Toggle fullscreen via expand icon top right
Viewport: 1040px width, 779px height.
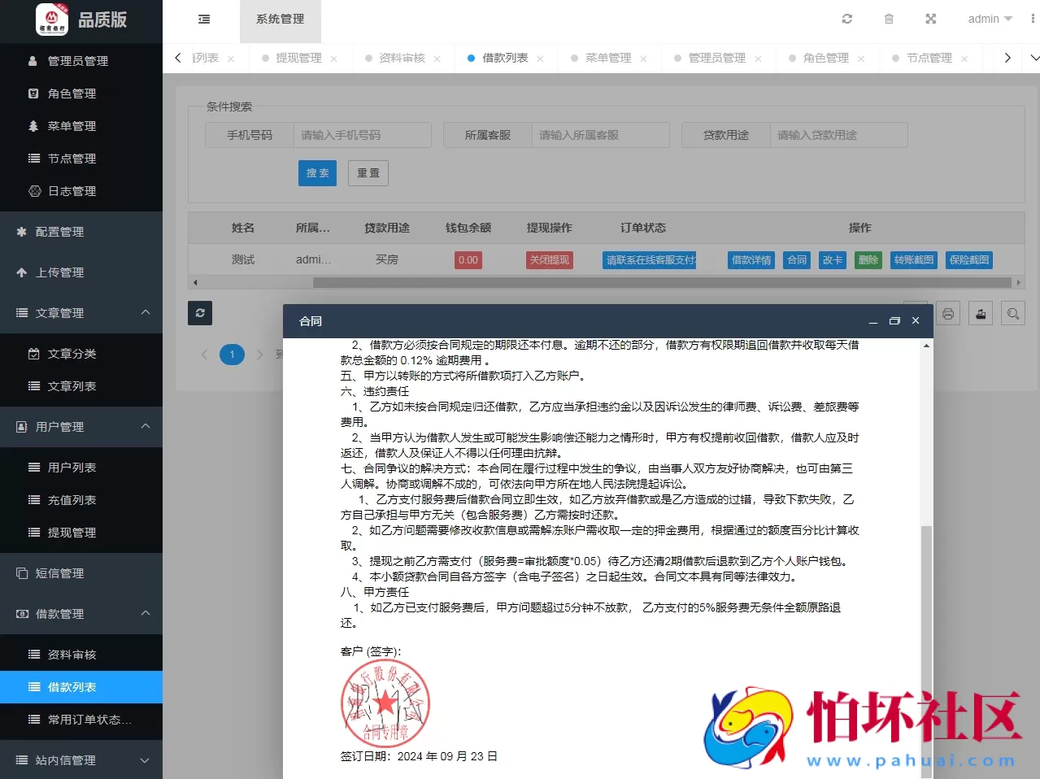pyautogui.click(x=930, y=19)
